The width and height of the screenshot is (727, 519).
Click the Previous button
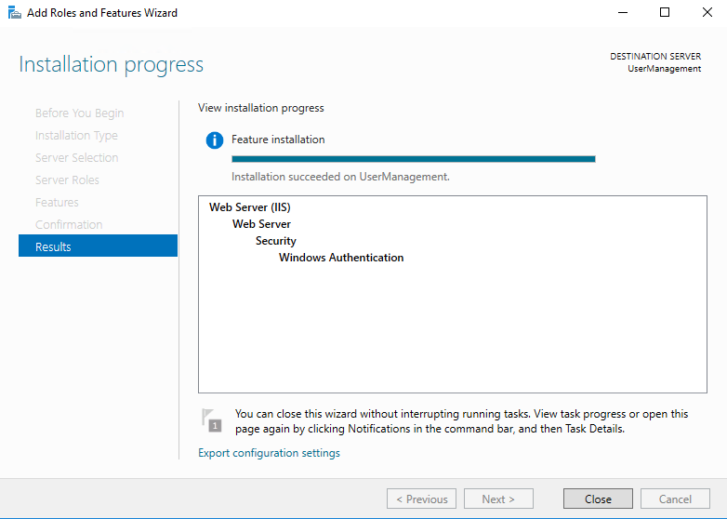pos(421,499)
